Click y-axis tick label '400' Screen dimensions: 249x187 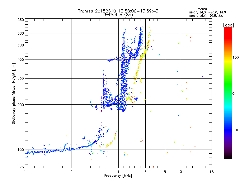(x=21, y=60)
